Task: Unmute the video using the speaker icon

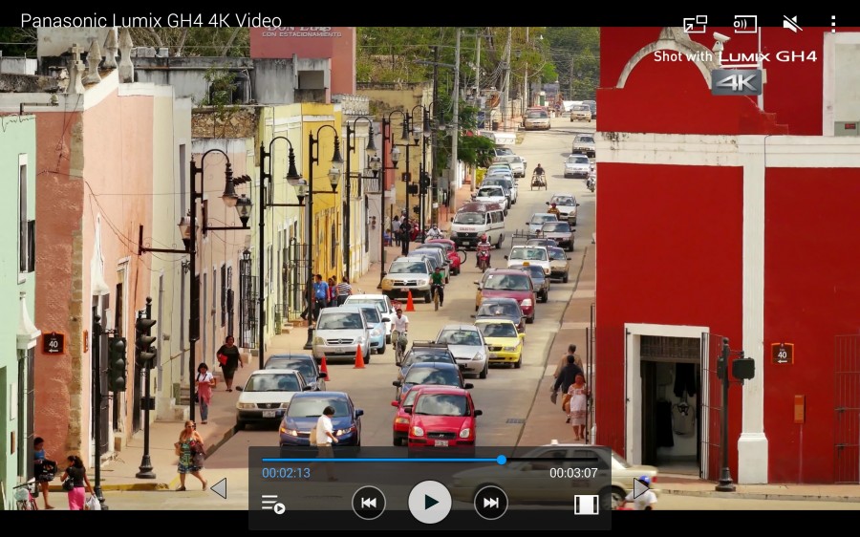Action: click(x=791, y=24)
